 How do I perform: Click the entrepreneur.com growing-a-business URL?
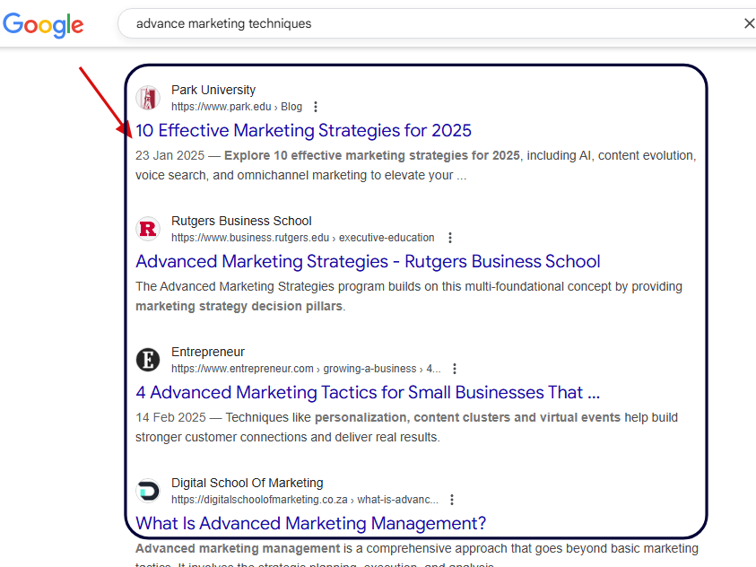306,369
